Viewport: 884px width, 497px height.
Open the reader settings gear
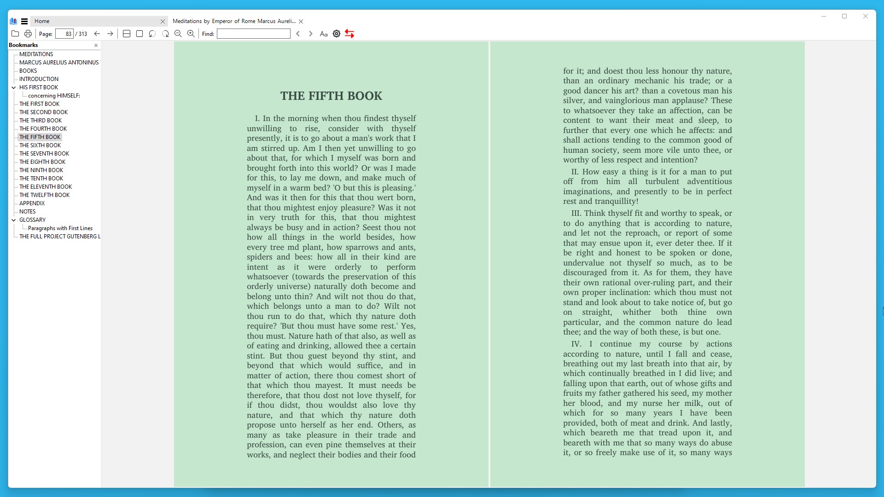pyautogui.click(x=337, y=34)
